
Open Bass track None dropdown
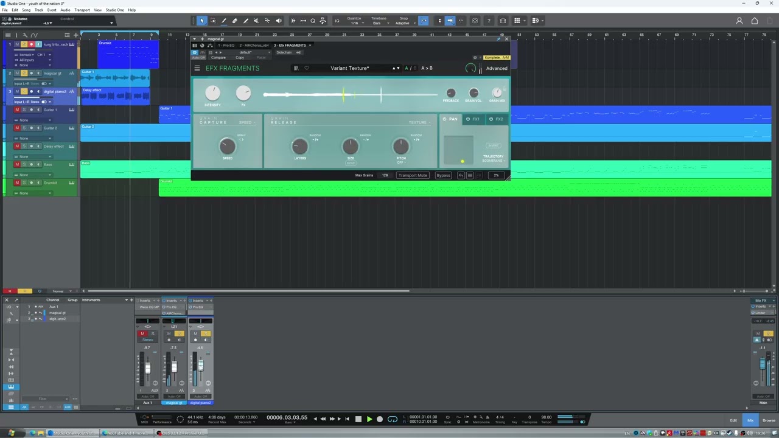pos(33,175)
